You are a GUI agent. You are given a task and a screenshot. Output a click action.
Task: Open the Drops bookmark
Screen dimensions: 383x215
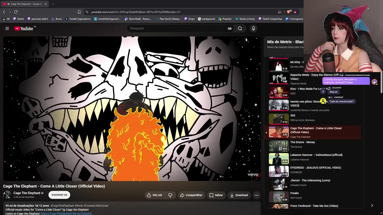(x=189, y=19)
